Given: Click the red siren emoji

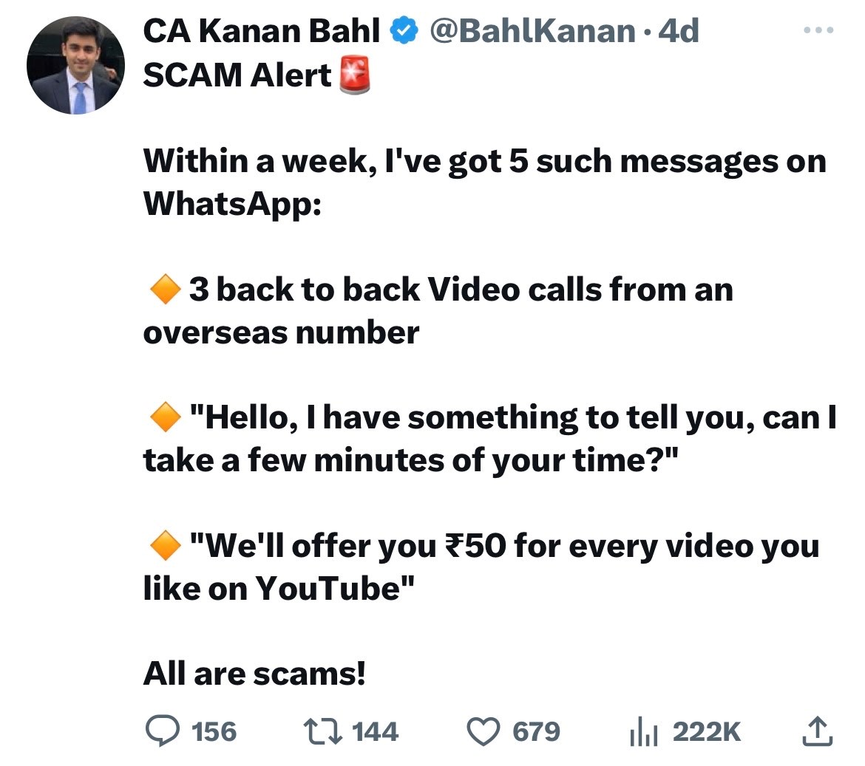Looking at the screenshot, I should point(354,75).
